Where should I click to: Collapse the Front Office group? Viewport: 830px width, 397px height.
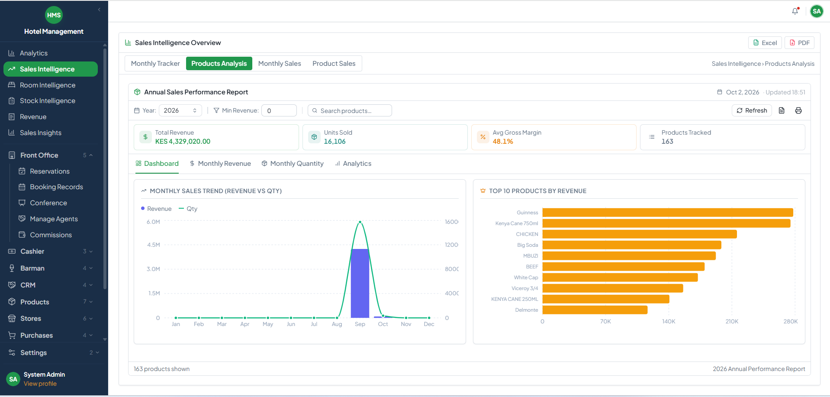pos(51,155)
